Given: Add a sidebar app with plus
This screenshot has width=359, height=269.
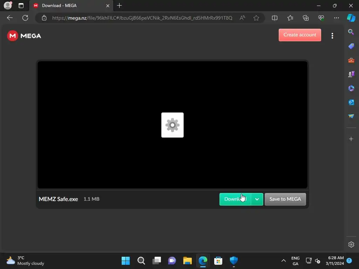Looking at the screenshot, I should coord(351,139).
